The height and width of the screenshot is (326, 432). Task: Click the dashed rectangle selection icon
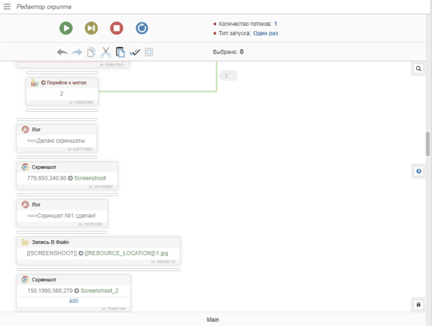149,52
